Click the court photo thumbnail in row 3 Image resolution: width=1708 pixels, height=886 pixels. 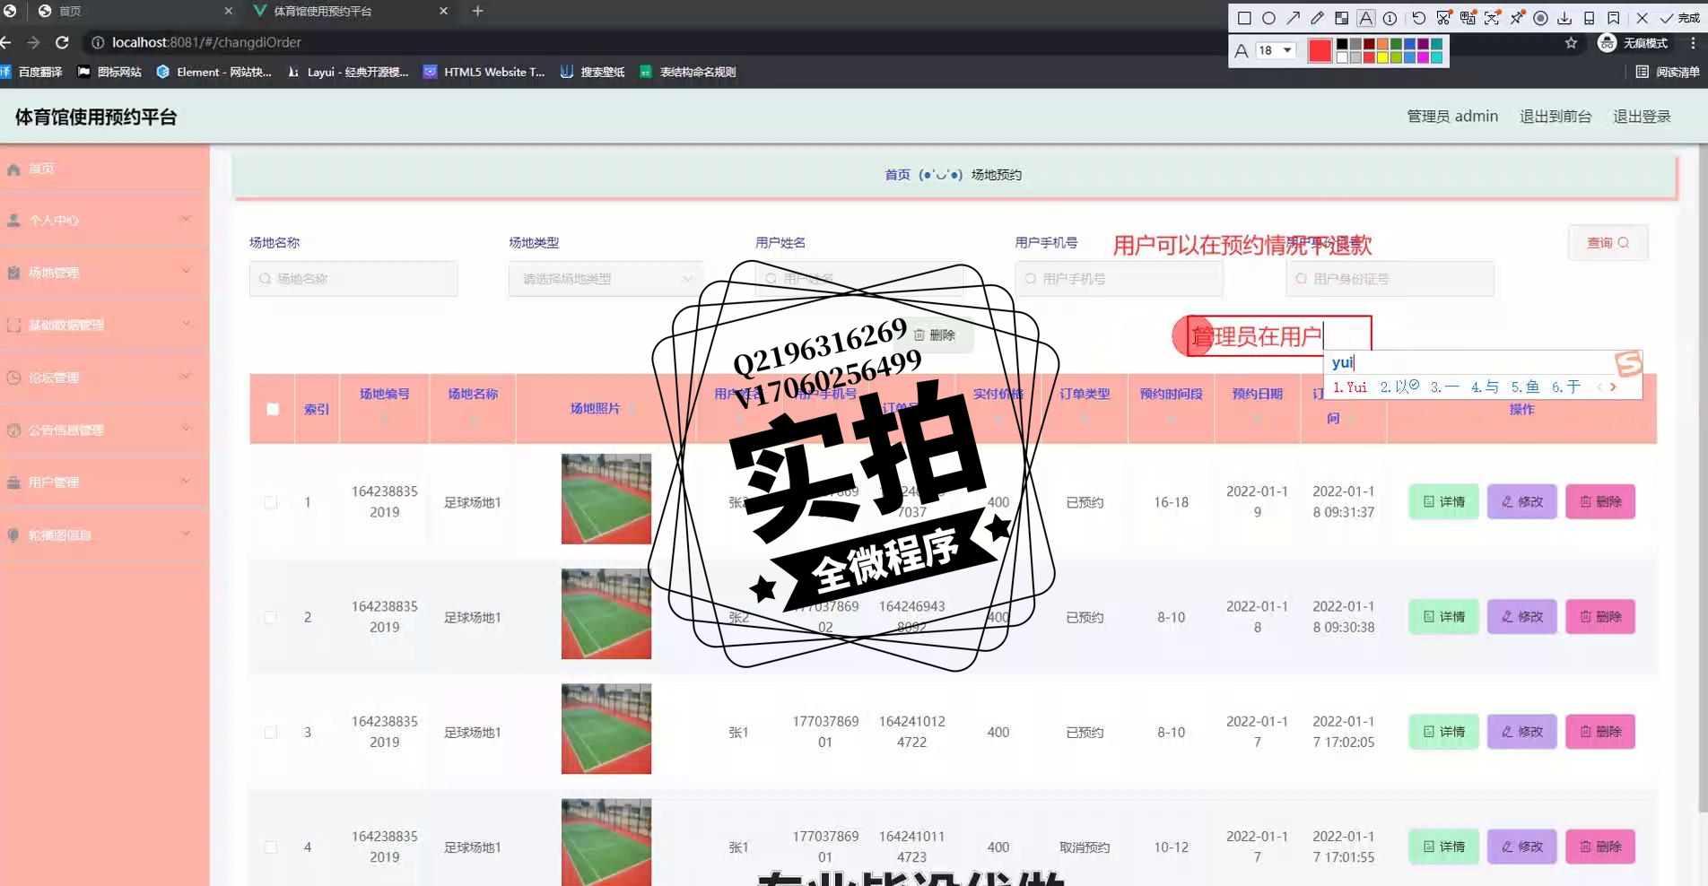606,729
